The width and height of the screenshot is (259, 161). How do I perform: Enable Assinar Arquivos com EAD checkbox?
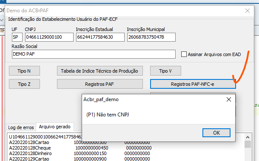click(184, 54)
